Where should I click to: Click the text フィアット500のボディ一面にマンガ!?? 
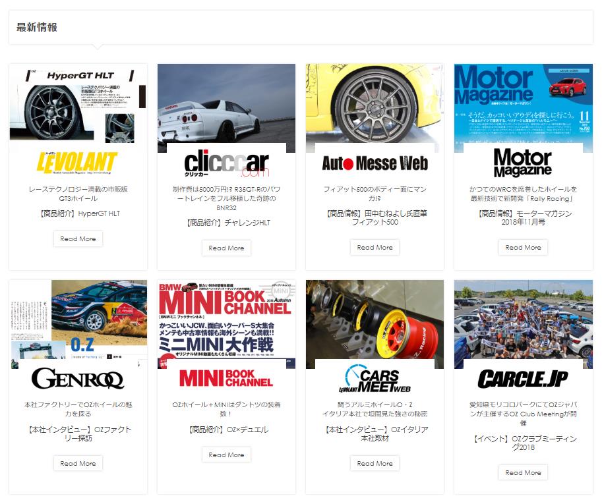coord(375,194)
